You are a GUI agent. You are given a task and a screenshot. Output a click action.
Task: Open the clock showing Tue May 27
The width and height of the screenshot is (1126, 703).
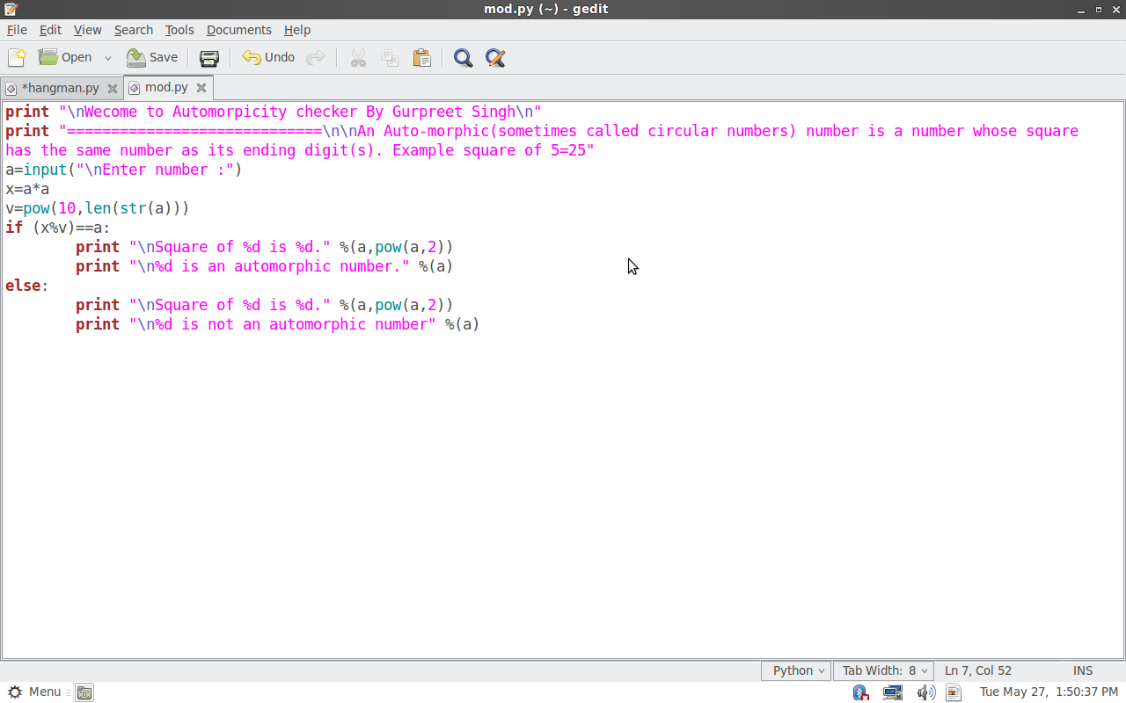pos(1049,692)
